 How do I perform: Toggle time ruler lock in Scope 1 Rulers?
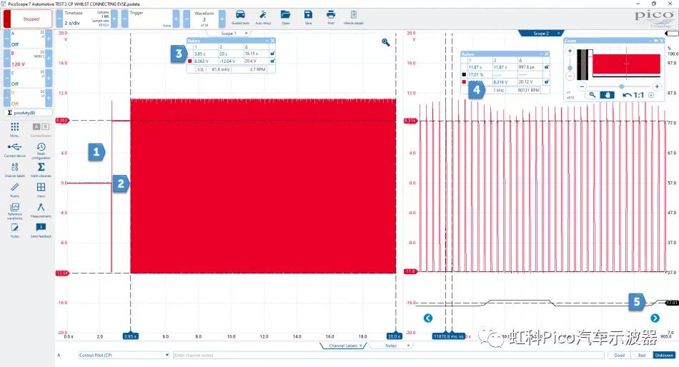click(x=272, y=54)
